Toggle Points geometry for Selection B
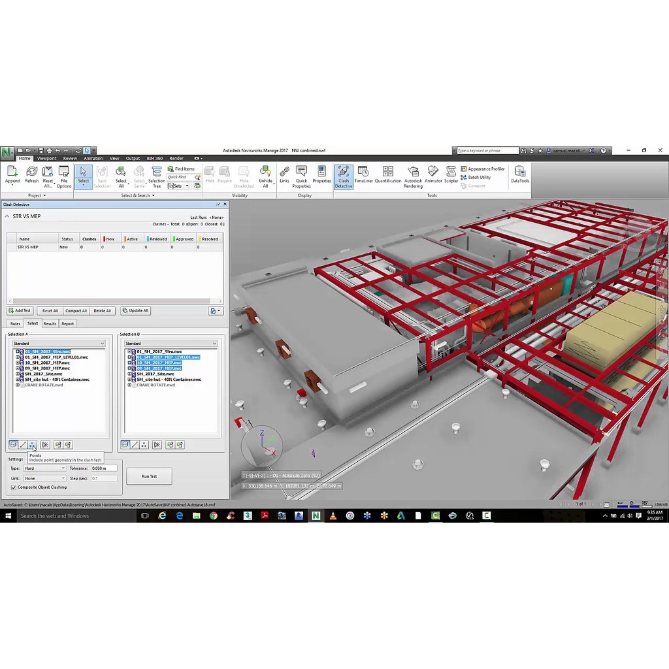This screenshot has height=669, width=669. click(x=144, y=444)
